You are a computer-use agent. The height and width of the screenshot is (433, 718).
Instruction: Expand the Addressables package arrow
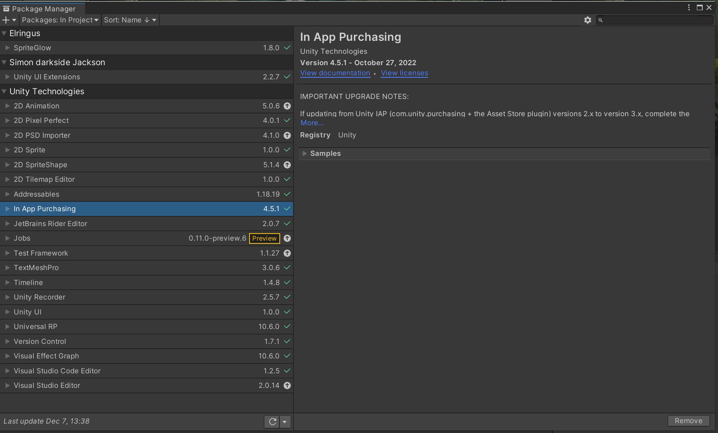coord(7,194)
